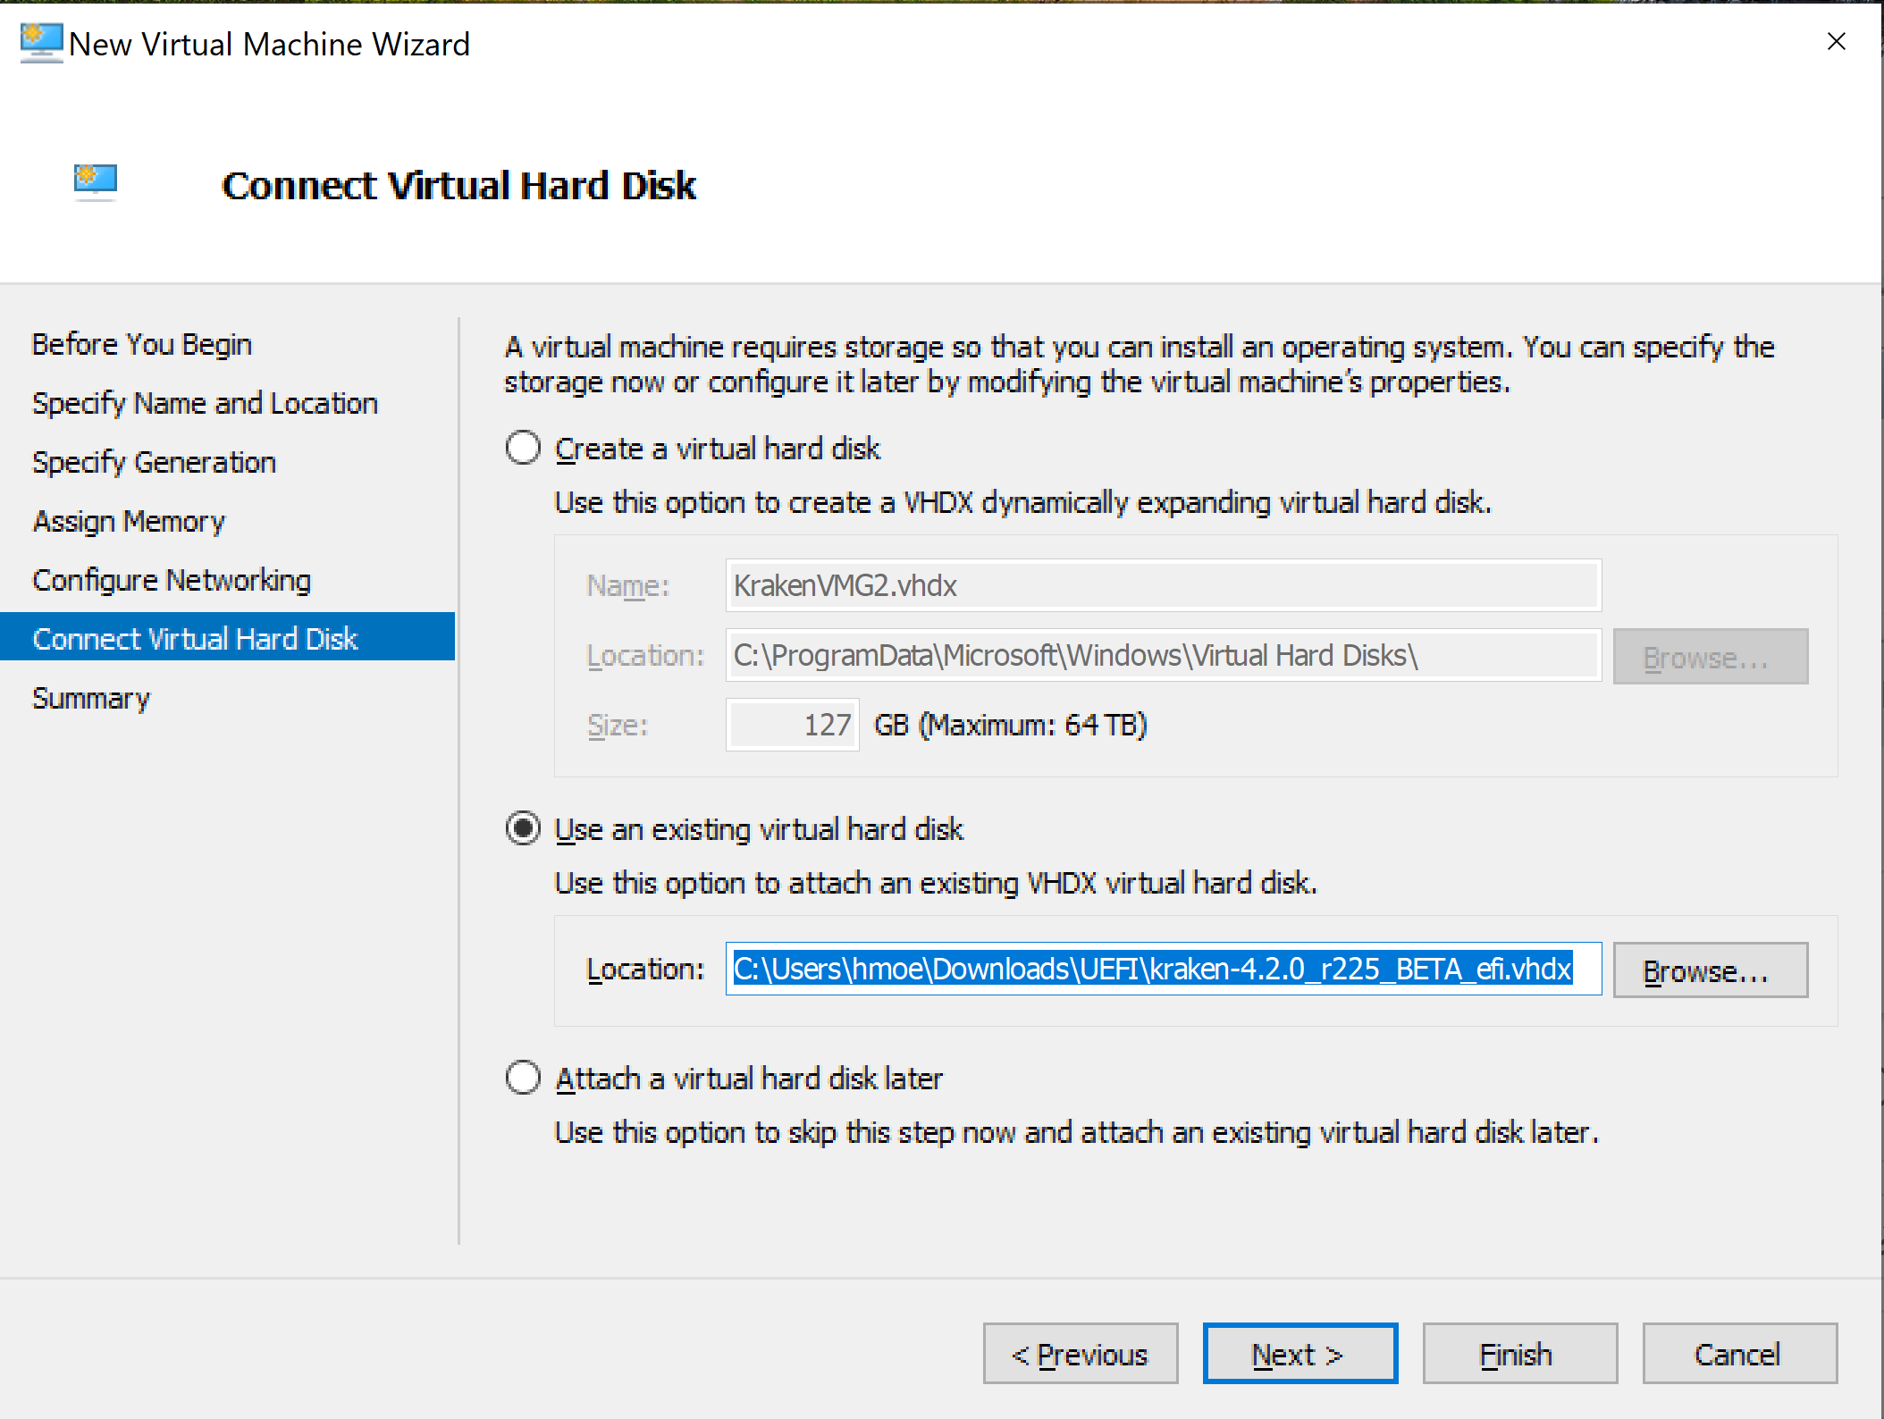Image resolution: width=1884 pixels, height=1419 pixels.
Task: Click Browse for the existing VHDX location
Action: (1709, 970)
